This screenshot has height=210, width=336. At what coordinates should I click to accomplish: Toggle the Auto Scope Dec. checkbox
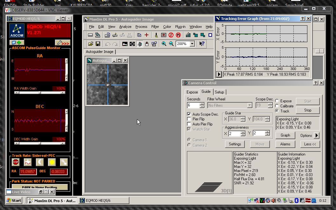pyautogui.click(x=189, y=114)
